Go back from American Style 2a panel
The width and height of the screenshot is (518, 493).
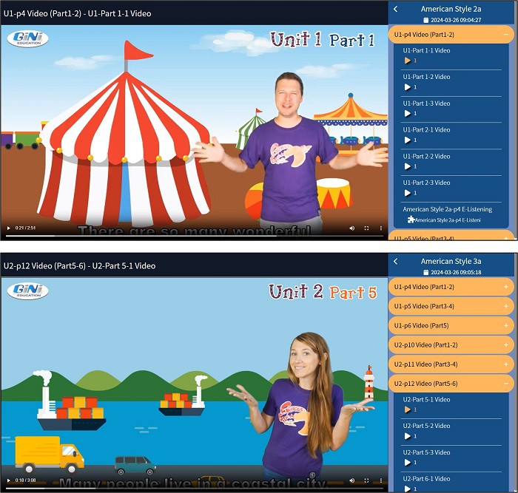[396, 9]
